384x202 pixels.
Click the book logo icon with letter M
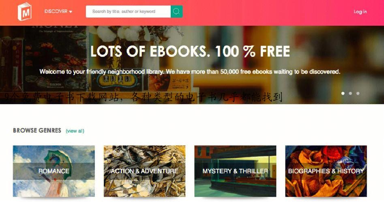tap(24, 11)
